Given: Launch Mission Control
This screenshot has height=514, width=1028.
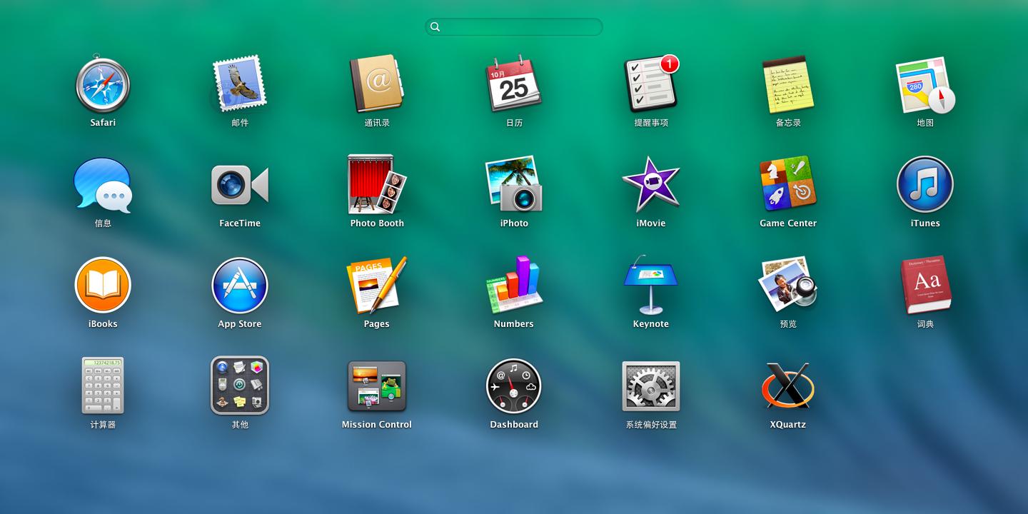Looking at the screenshot, I should (377, 386).
